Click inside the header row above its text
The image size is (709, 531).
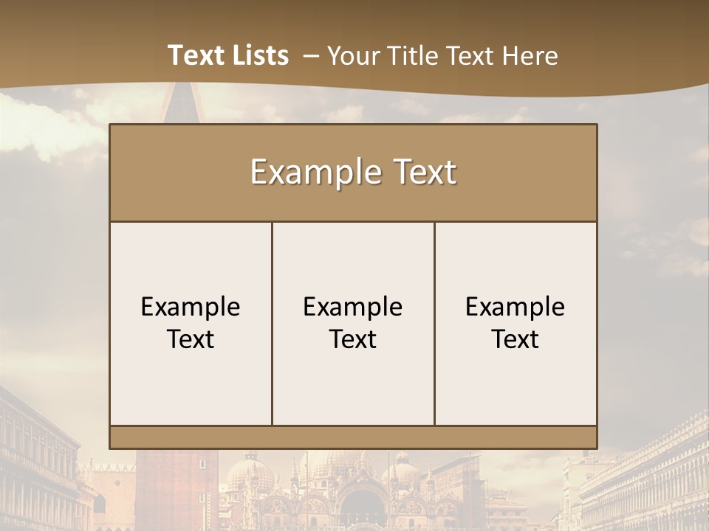pos(353,140)
